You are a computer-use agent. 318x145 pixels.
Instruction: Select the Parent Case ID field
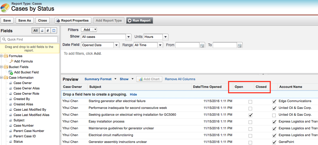pyautogui.click(x=25, y=136)
